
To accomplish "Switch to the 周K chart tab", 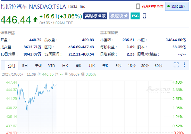I will click(78, 66).
